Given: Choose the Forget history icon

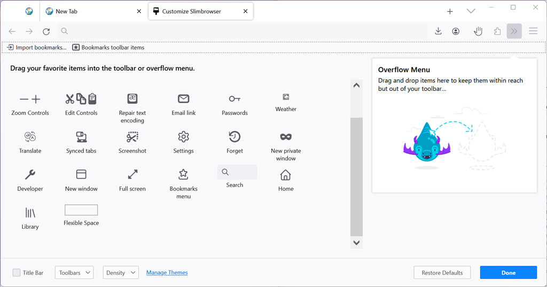Looking at the screenshot, I should pos(235,136).
